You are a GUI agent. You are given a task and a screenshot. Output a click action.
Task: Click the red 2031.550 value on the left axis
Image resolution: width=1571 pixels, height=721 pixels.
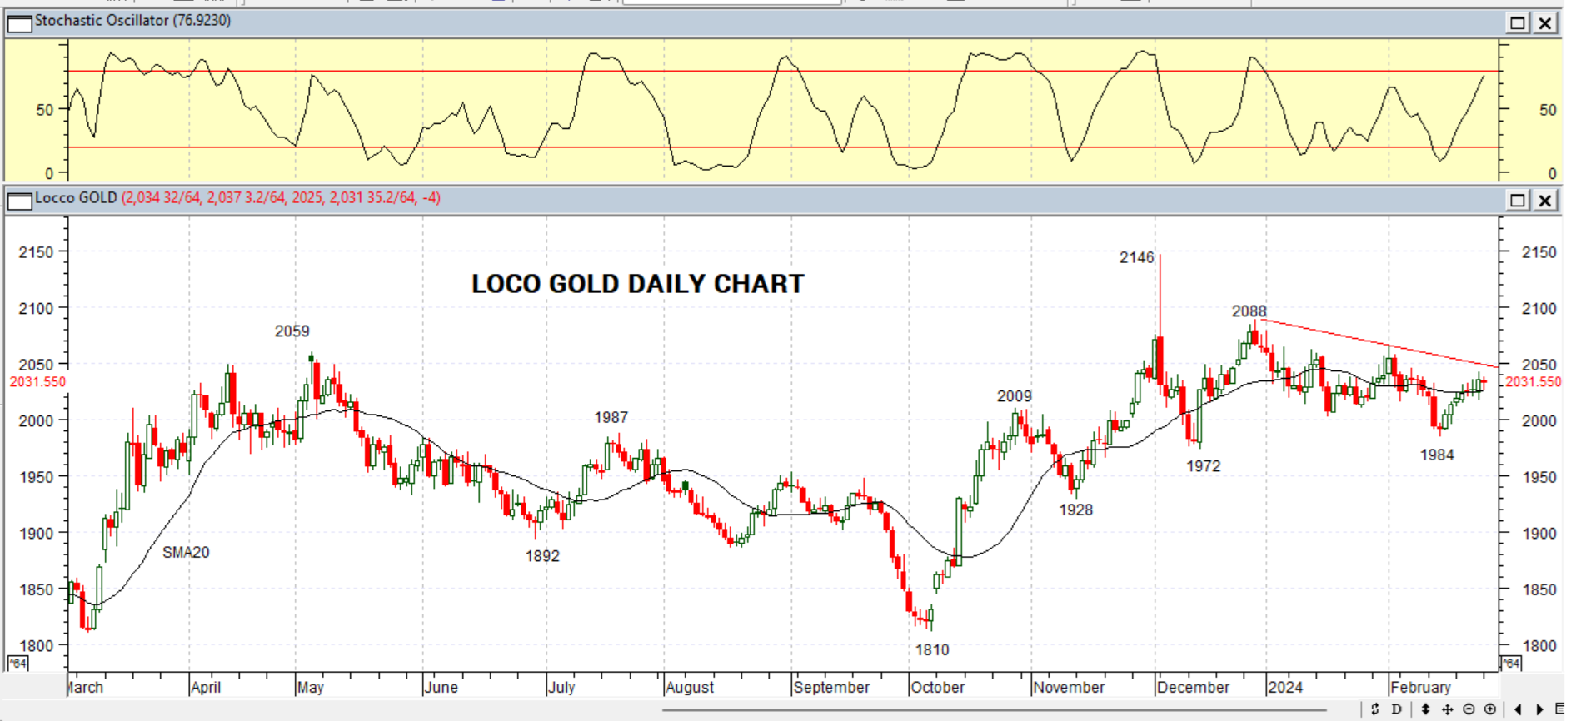point(37,382)
